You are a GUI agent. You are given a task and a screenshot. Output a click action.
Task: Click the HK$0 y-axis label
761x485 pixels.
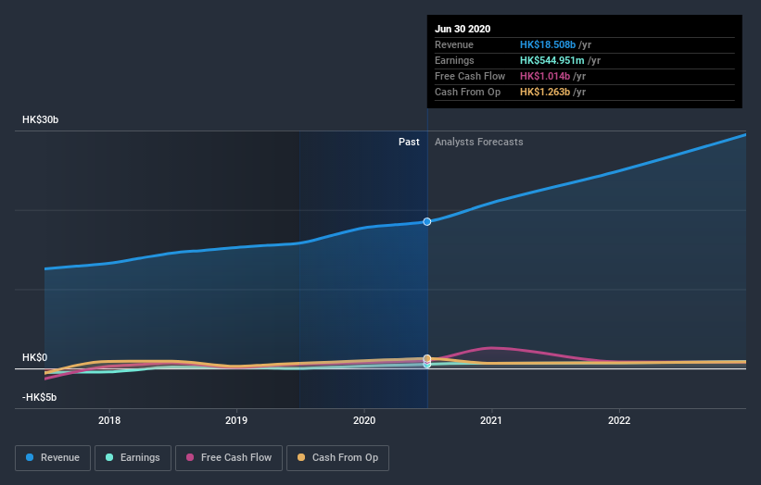[x=35, y=357]
